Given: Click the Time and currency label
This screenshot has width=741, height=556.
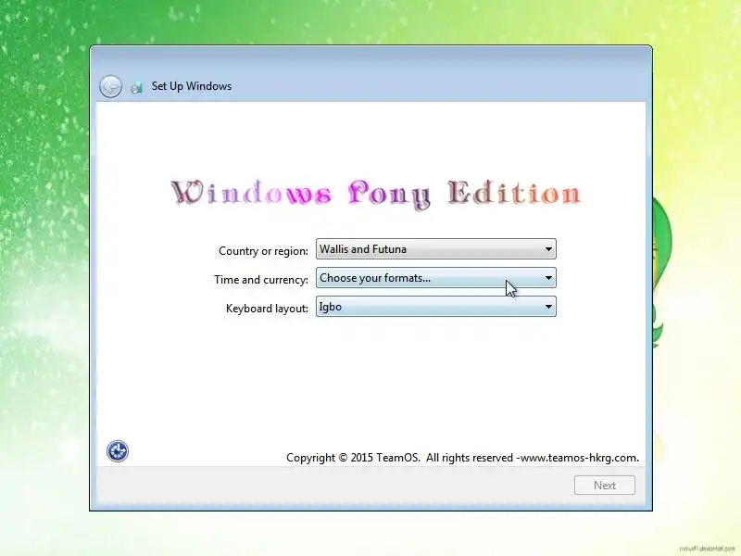Looking at the screenshot, I should coord(261,280).
